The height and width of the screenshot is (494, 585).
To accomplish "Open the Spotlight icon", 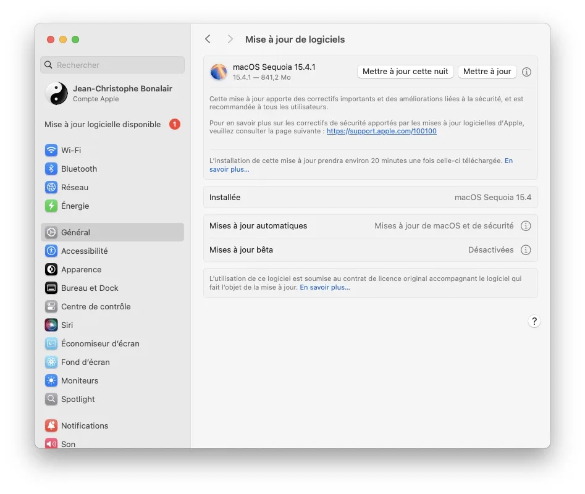I will pos(51,399).
